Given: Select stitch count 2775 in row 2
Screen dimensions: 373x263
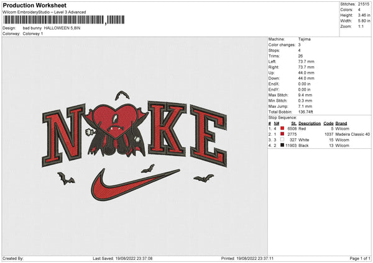Looking at the screenshot, I should (292, 135).
